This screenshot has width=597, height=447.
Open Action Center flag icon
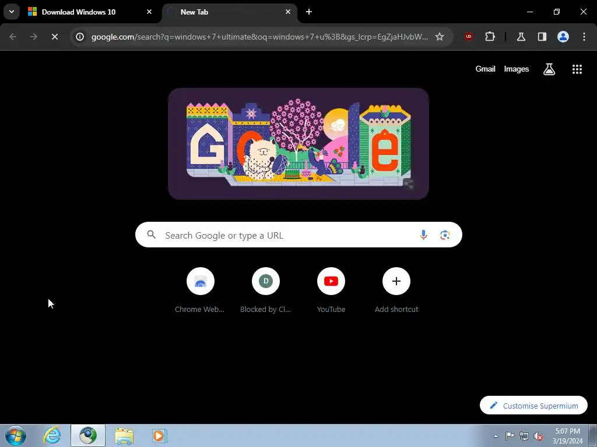coord(510,436)
